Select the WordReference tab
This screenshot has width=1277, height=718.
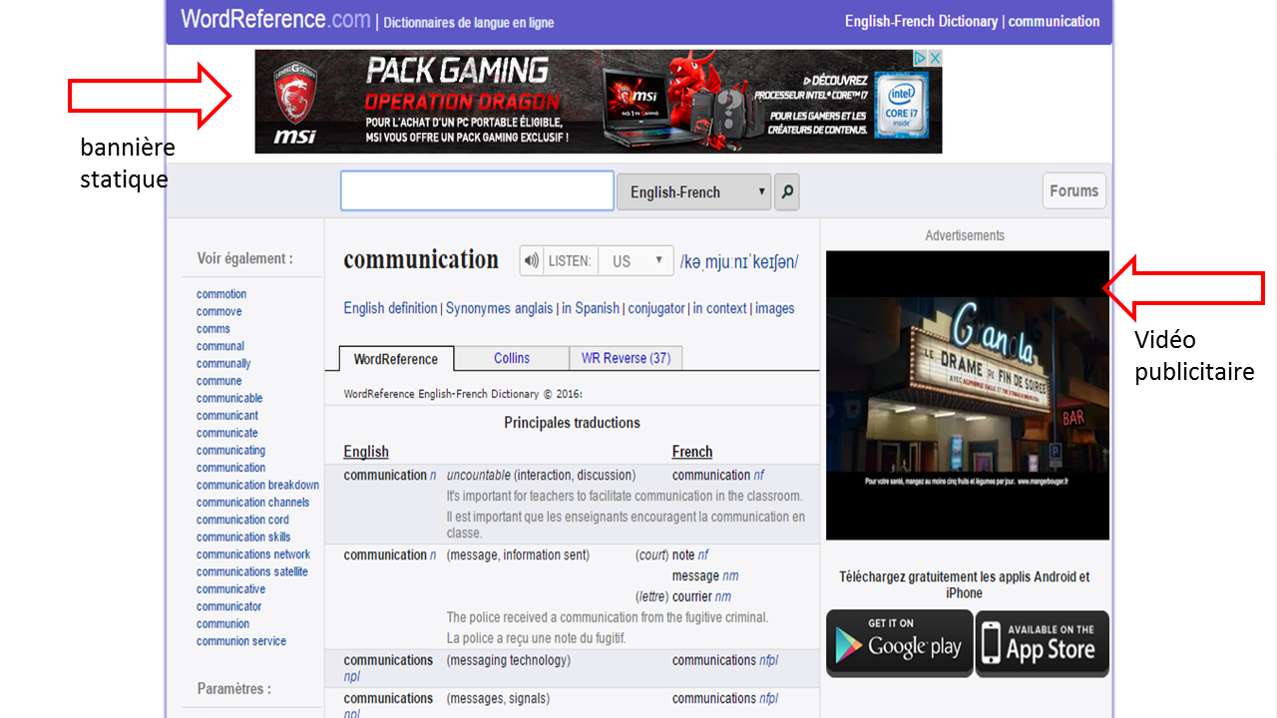tap(396, 359)
